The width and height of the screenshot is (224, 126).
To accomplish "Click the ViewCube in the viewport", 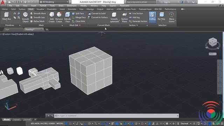I will pos(213,42).
